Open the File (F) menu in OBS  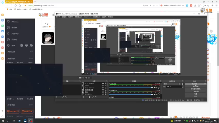tap(58, 17)
